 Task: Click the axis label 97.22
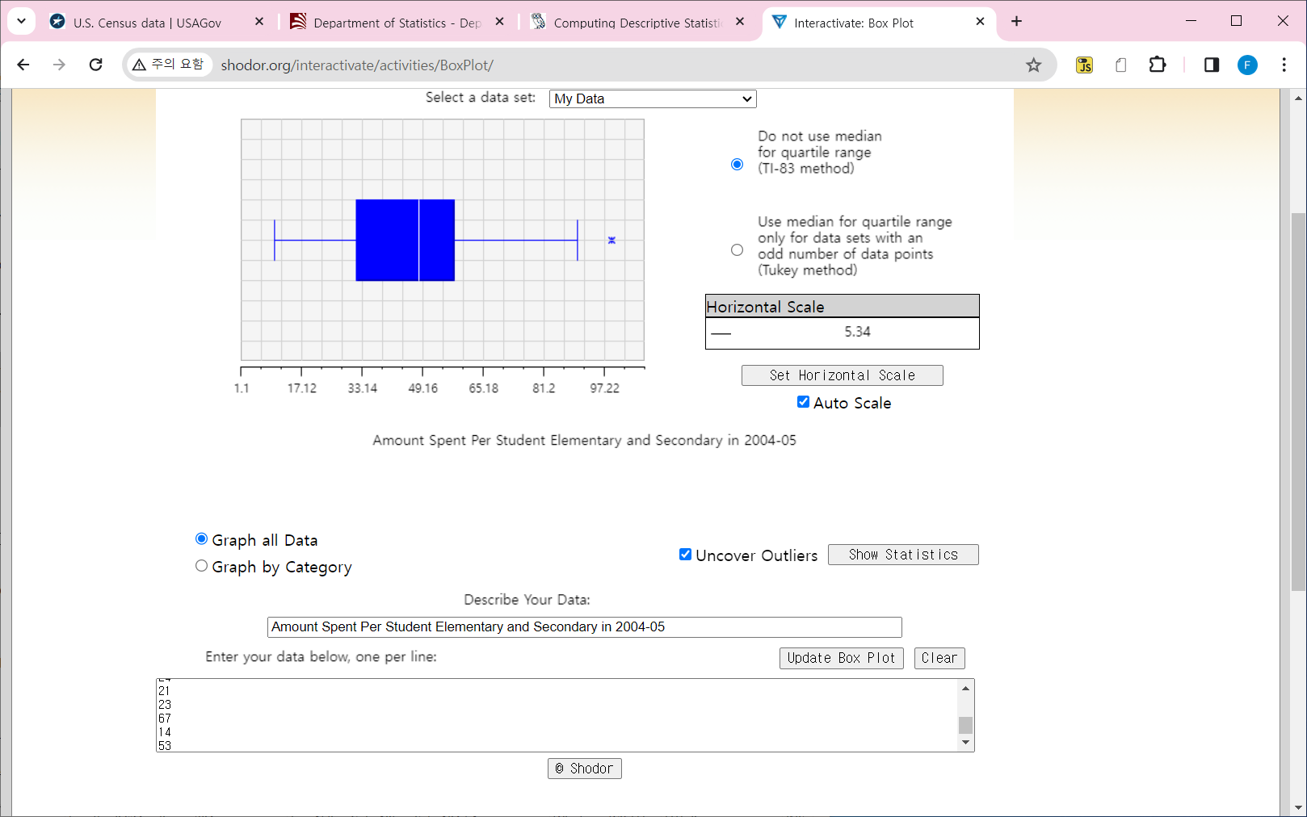click(604, 388)
